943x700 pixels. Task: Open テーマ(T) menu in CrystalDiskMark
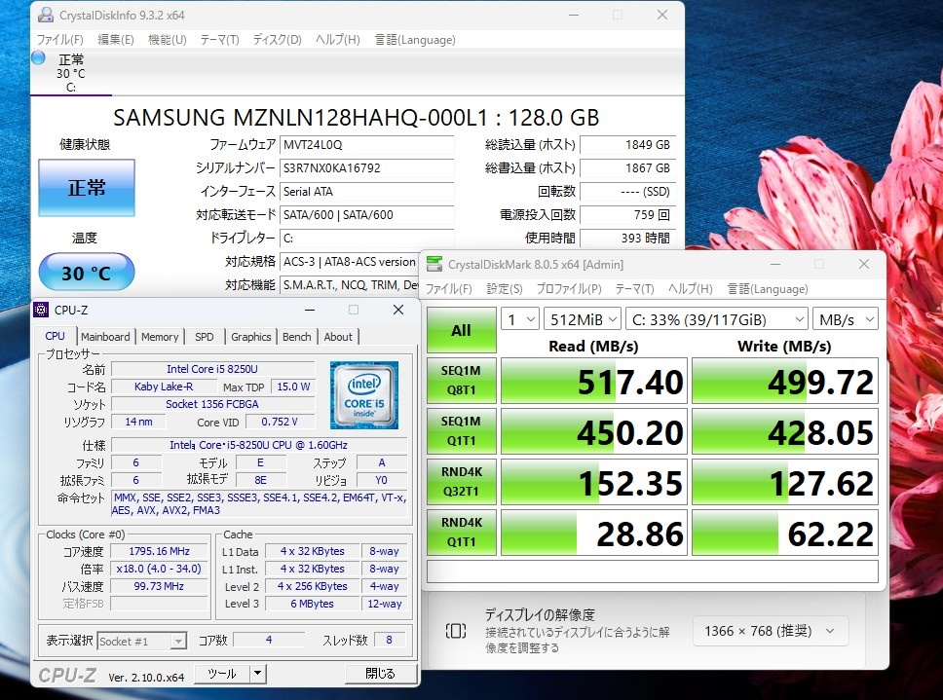634,289
